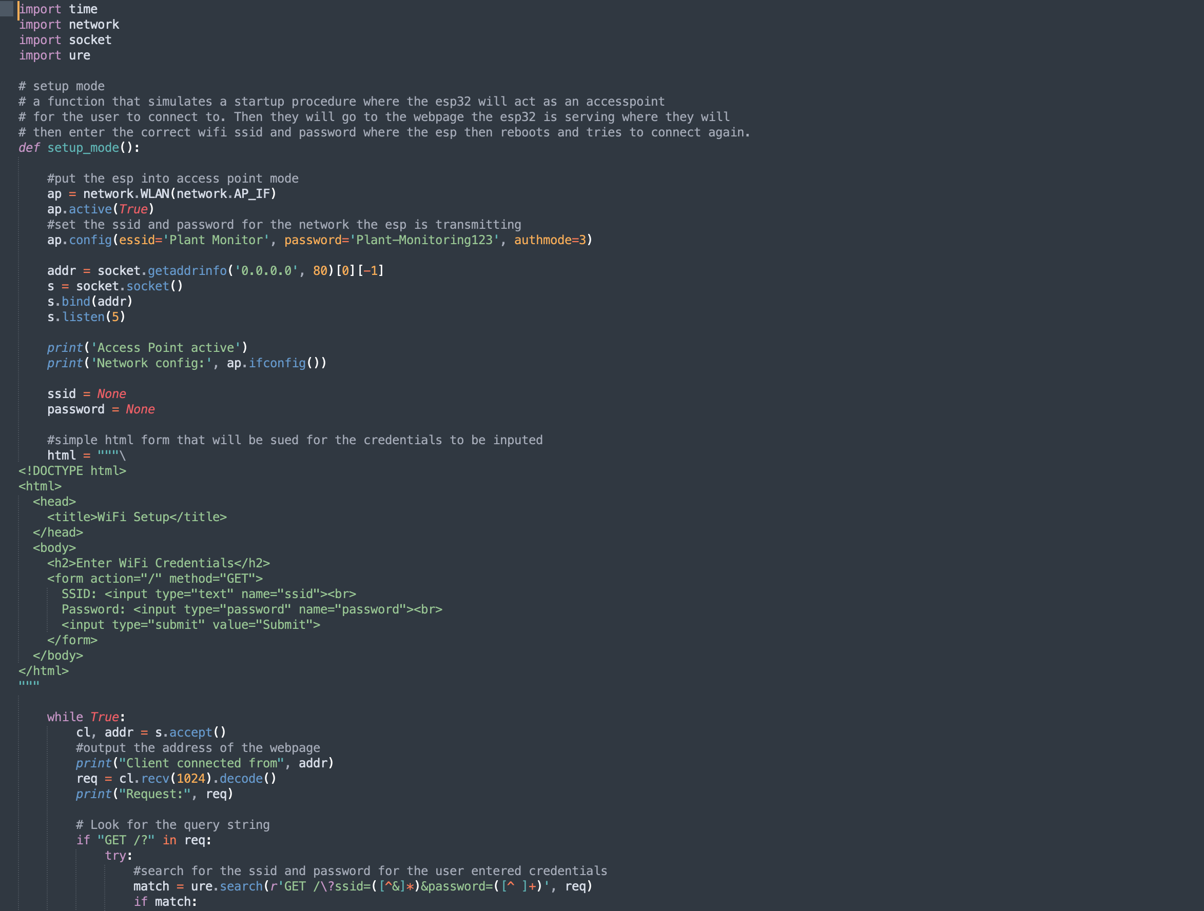This screenshot has height=911, width=1204.
Task: Select the word setup_mode in the function definition
Action: point(83,147)
